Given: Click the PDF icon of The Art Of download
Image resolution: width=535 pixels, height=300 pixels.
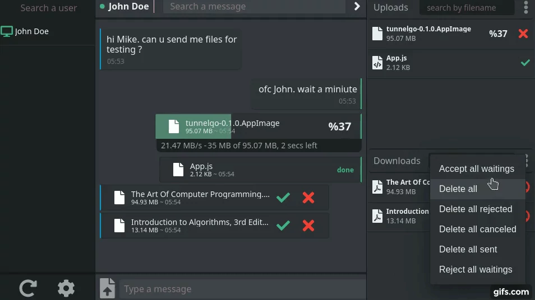Looking at the screenshot, I should click(377, 187).
